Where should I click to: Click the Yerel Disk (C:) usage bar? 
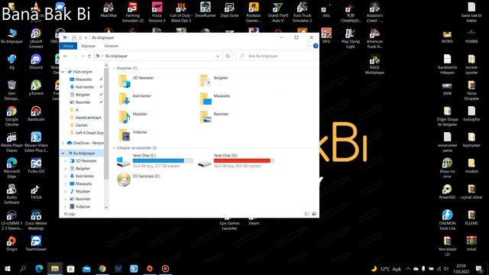click(x=163, y=160)
